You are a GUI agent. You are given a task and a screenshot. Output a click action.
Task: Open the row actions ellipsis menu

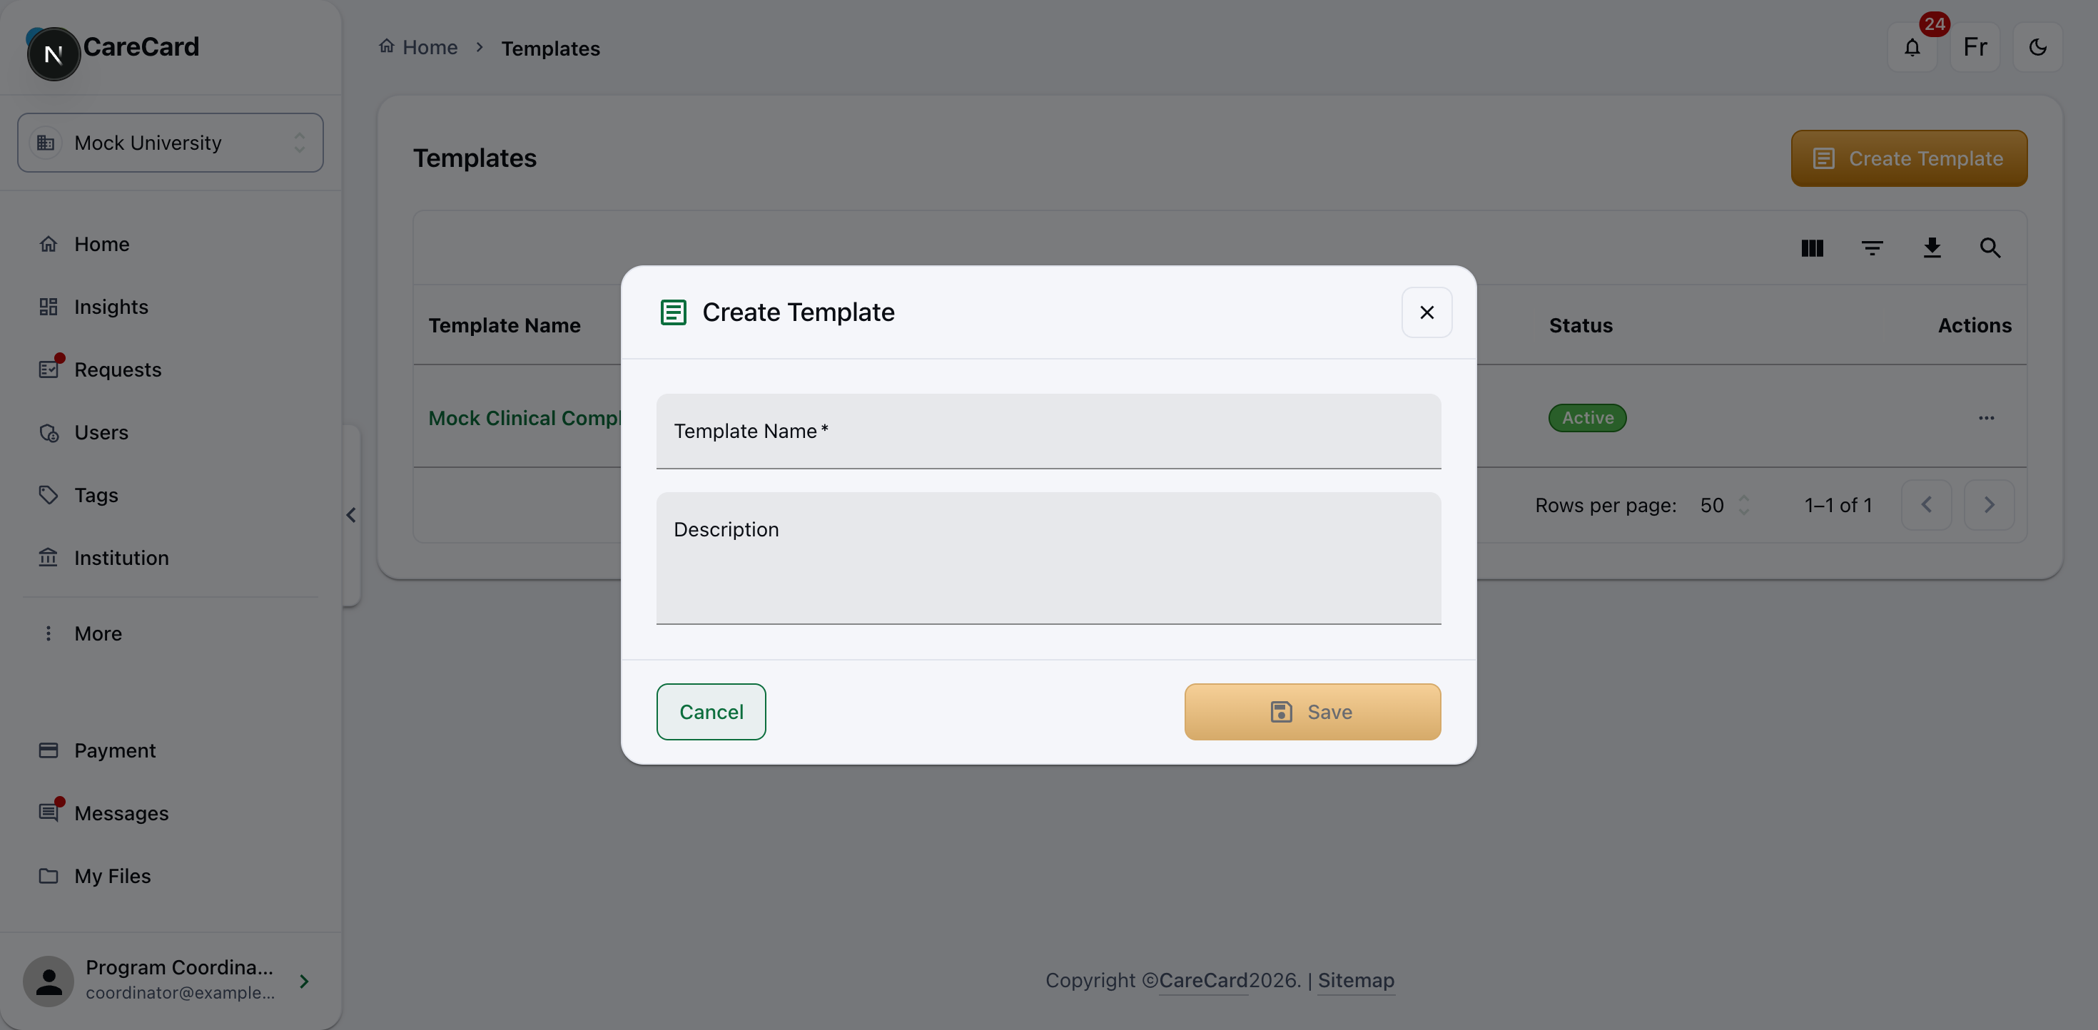(1985, 419)
